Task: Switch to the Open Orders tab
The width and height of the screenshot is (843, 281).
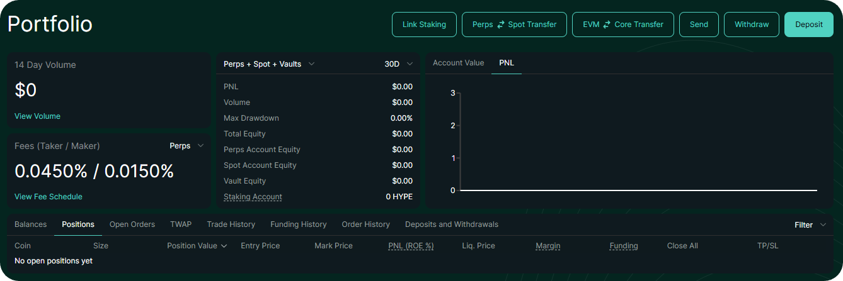Action: click(132, 224)
